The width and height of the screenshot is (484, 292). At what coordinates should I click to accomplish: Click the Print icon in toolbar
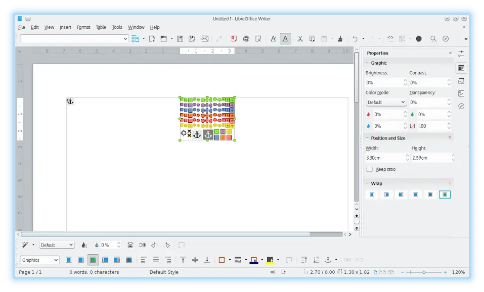tap(246, 39)
